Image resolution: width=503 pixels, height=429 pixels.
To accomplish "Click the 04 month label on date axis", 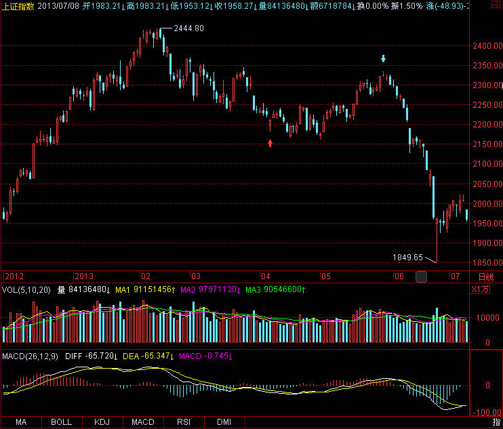I will pos(265,277).
